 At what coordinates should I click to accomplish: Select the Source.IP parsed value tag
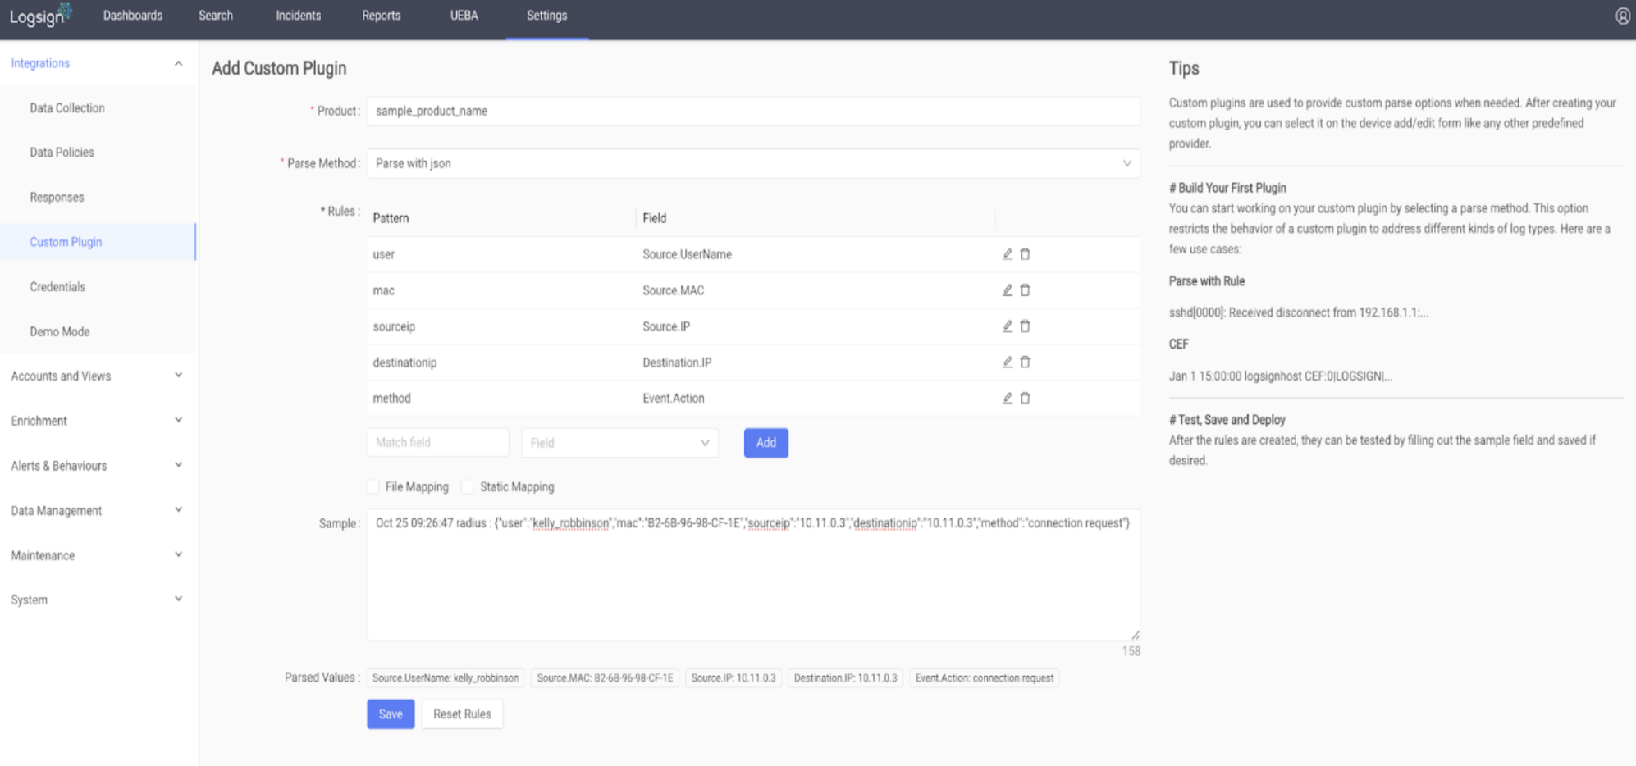(733, 678)
